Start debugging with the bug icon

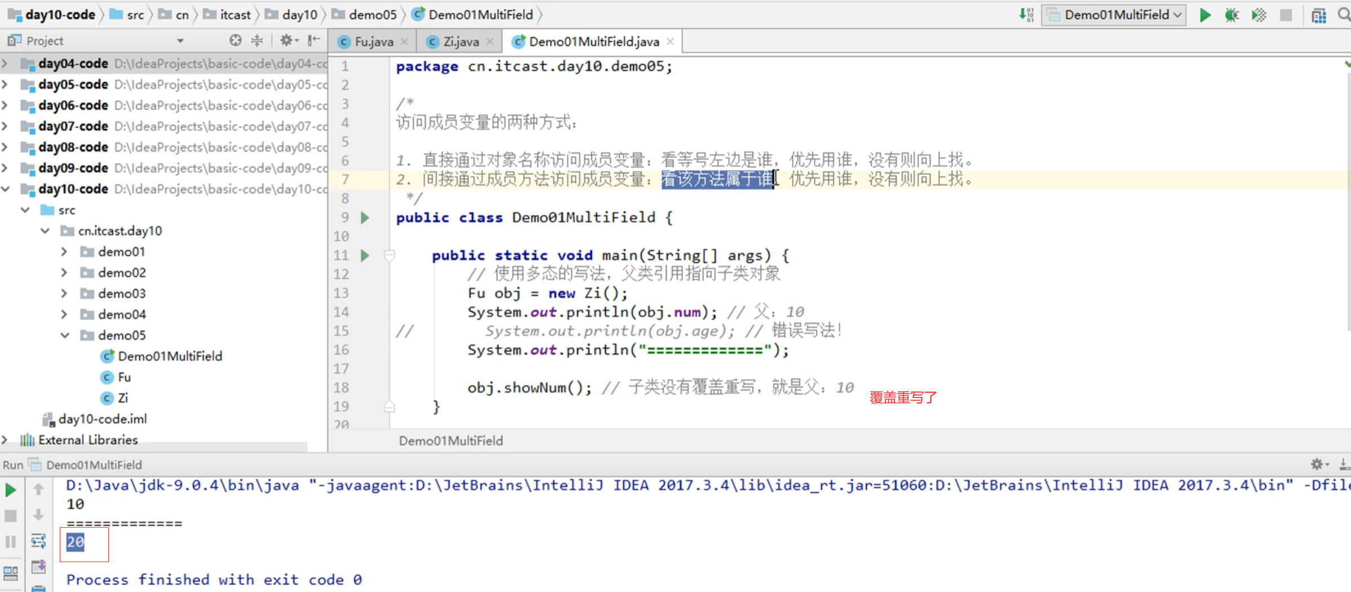click(1232, 15)
